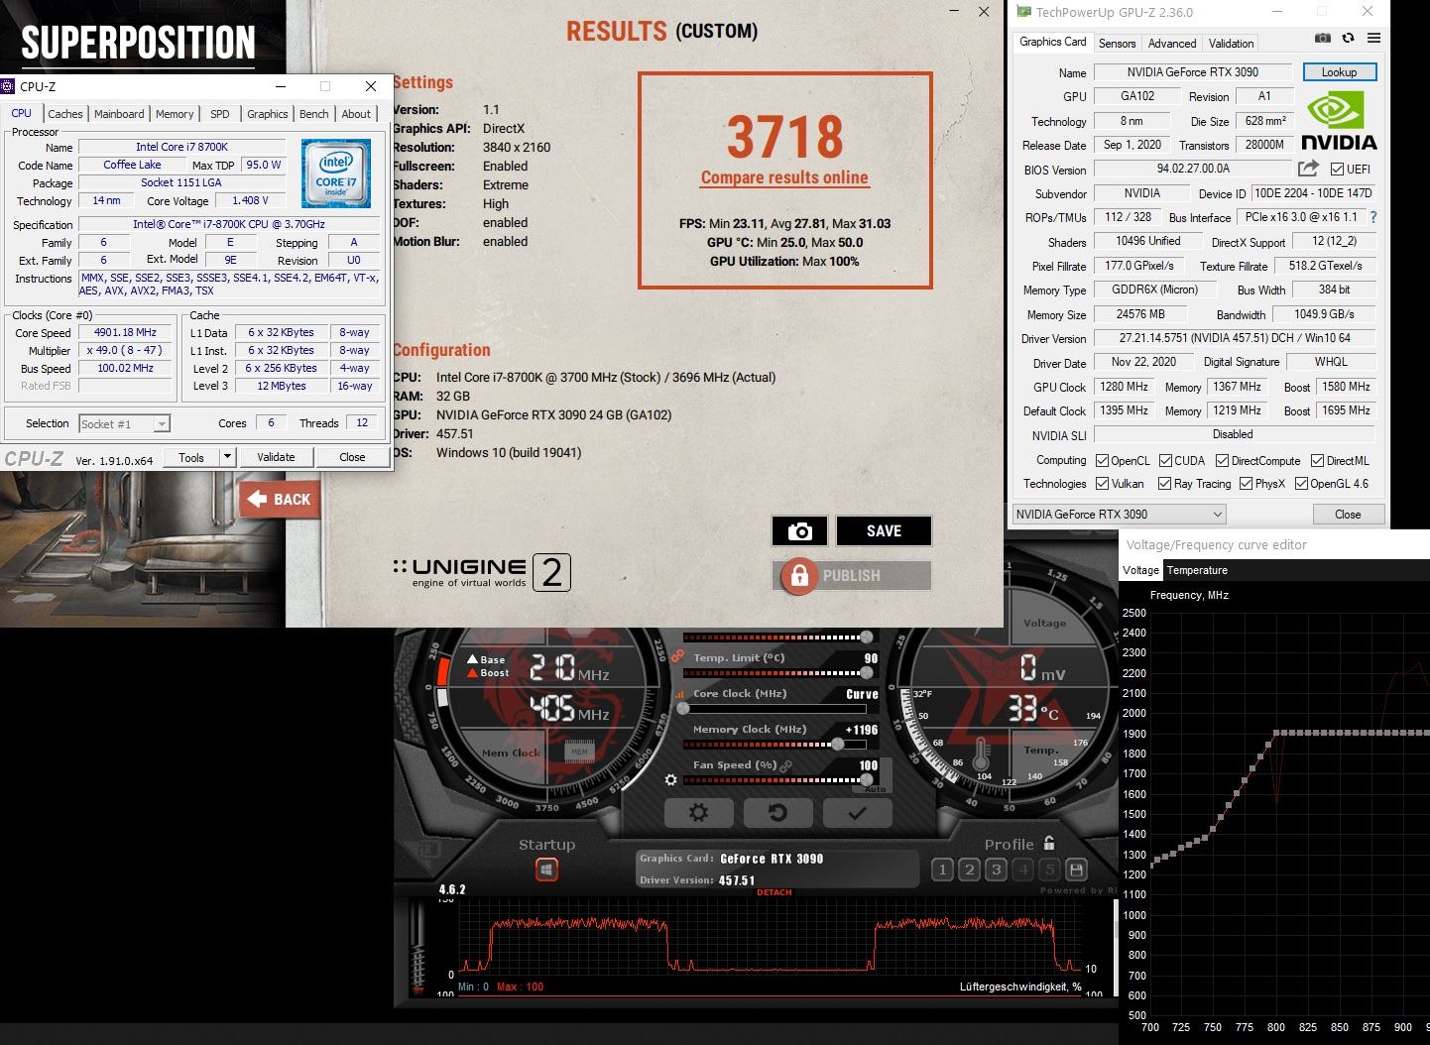This screenshot has width=1430, height=1045.
Task: Open the CPU-Z Tools dropdown arrow
Action: 227,457
